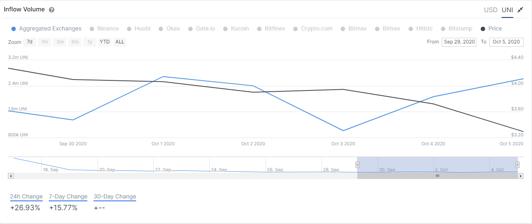Click the navigator horizontal scrollbar thumb
The height and width of the screenshot is (224, 532).
pos(437,176)
